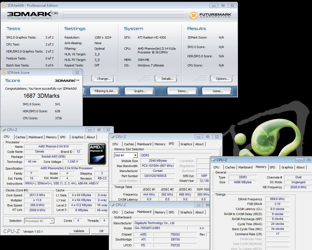Click the manufacturer value 'Corsair'
312x250 pixels.
coord(158,171)
